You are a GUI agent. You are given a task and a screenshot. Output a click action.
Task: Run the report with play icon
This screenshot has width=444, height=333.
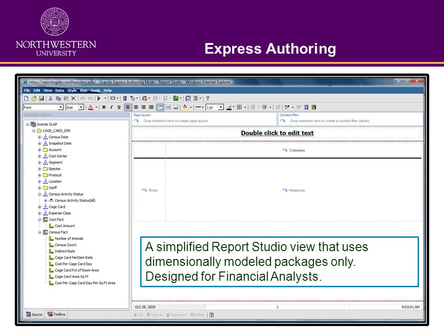coord(99,98)
